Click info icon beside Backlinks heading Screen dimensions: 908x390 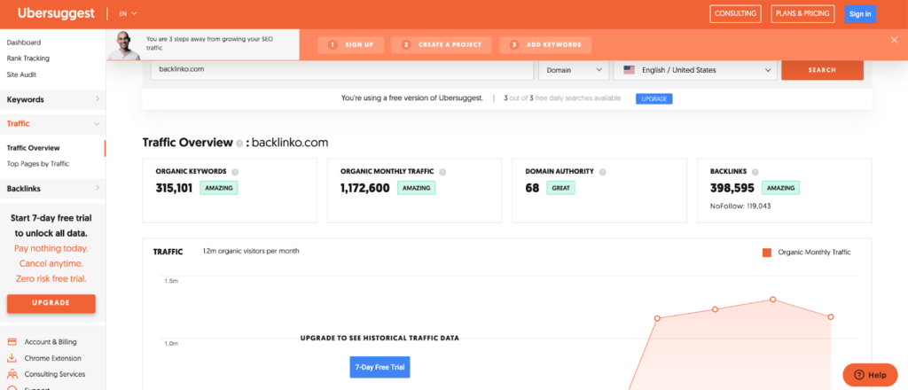(755, 172)
